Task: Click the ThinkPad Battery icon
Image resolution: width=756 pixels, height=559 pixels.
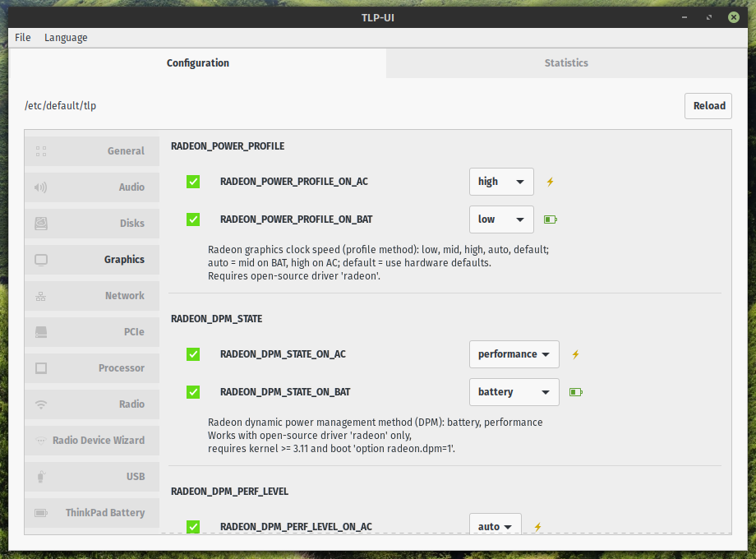Action: 41,513
